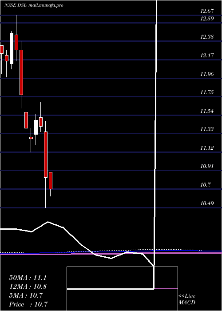Click the '<<Live MACD' label

187,299
